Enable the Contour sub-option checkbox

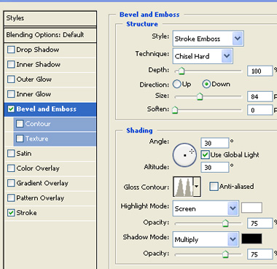point(20,124)
